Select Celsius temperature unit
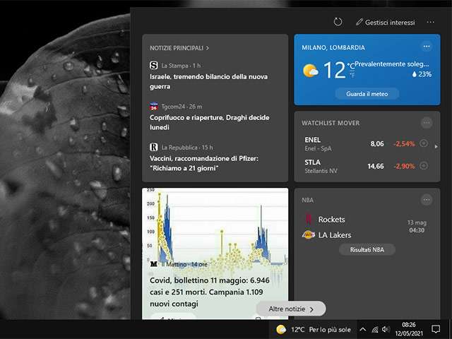This screenshot has width=452, height=339. 351,66
